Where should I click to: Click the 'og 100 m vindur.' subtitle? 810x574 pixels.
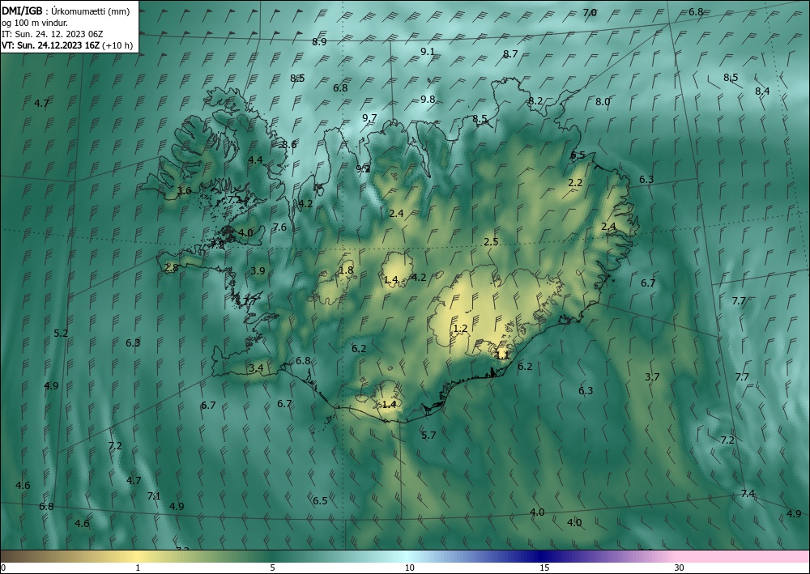click(x=35, y=23)
